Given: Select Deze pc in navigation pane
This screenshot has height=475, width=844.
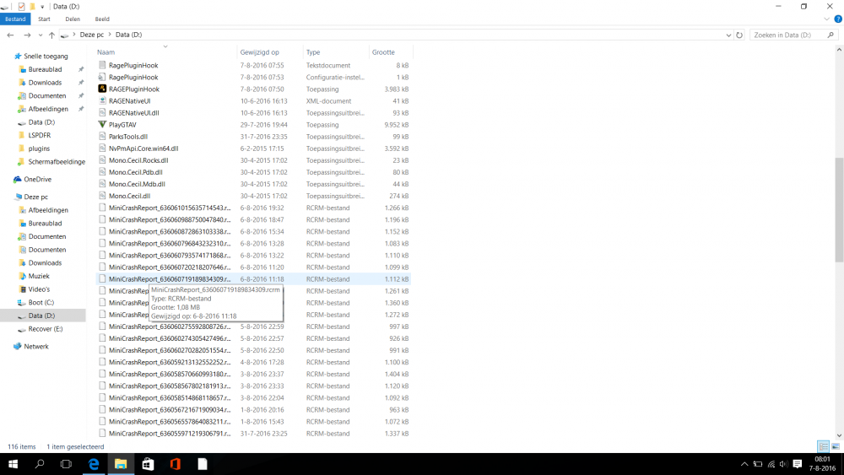Looking at the screenshot, I should pos(35,197).
